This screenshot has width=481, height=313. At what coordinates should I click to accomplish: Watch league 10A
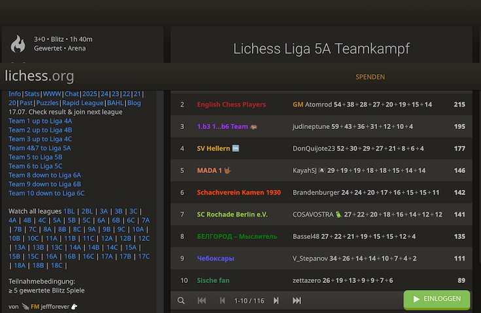[138, 230]
